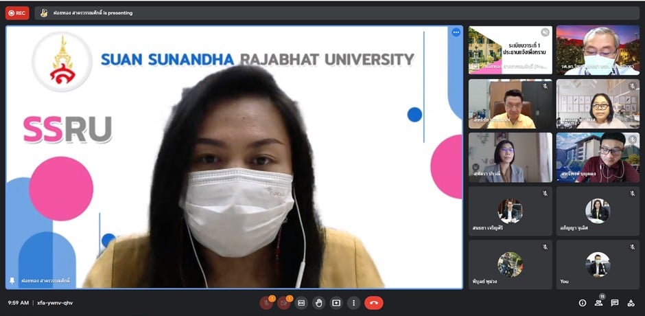Screen dimensions: 645x316
Task: Select the self-view tile labeled You
Action: [598, 264]
